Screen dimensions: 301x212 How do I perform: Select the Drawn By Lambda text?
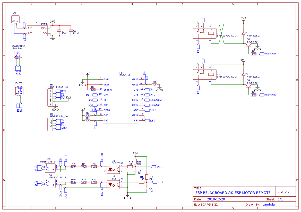click(269, 204)
